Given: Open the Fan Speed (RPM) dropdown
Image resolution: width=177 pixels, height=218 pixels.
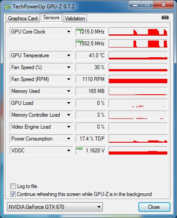Looking at the screenshot, I should coord(69,79).
